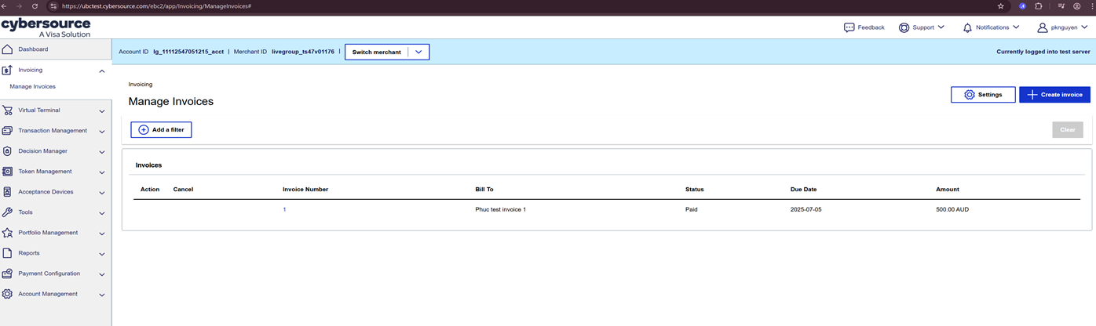
Task: Click the Account Management gear icon
Action: tap(8, 294)
